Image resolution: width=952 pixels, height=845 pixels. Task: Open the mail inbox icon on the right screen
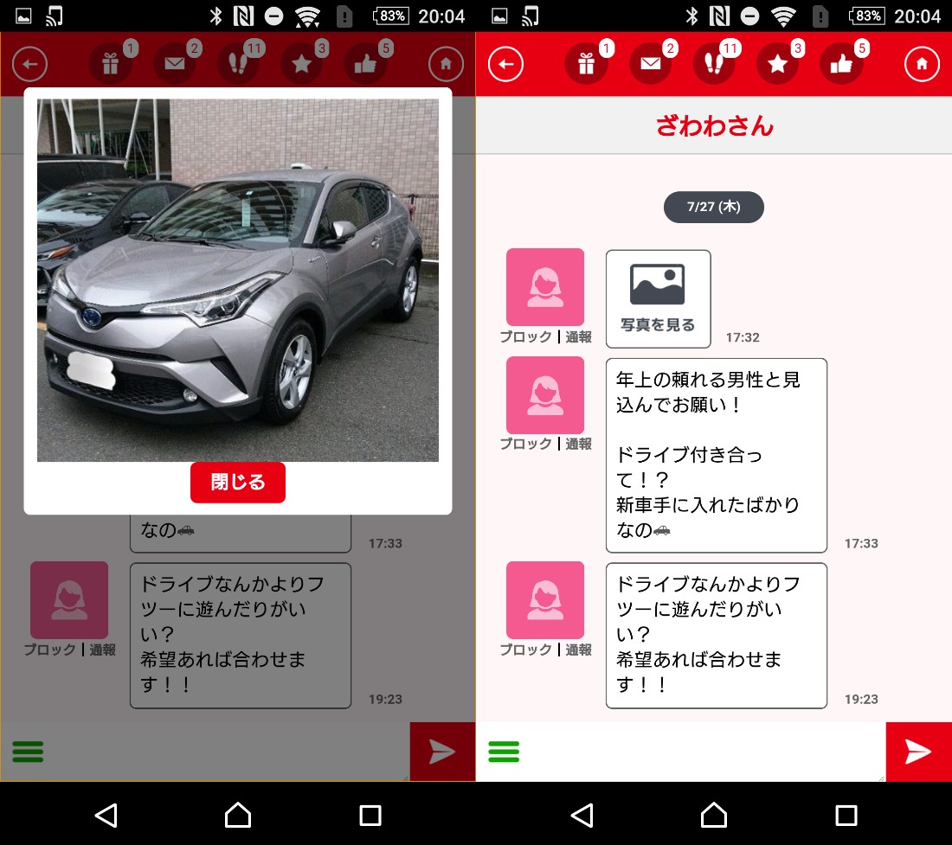(x=650, y=64)
